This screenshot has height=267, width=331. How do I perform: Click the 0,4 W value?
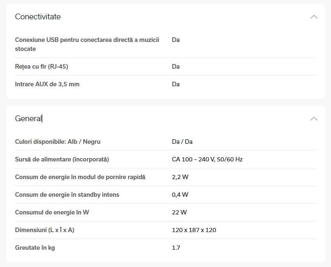click(x=180, y=195)
